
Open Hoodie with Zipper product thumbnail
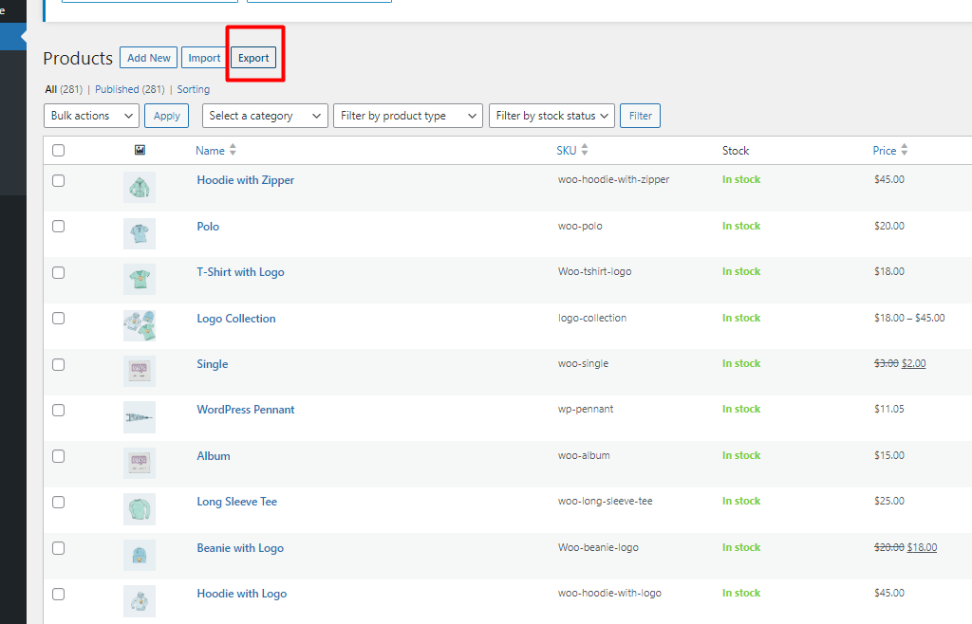(140, 187)
